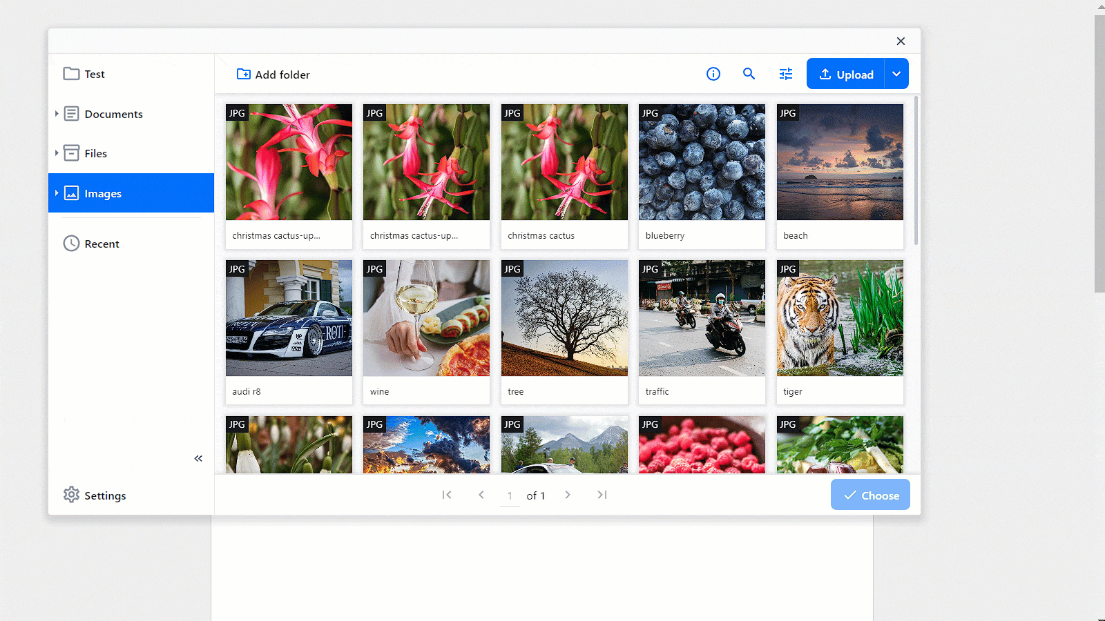Select the Images folder in sidebar
1105x621 pixels.
click(103, 193)
